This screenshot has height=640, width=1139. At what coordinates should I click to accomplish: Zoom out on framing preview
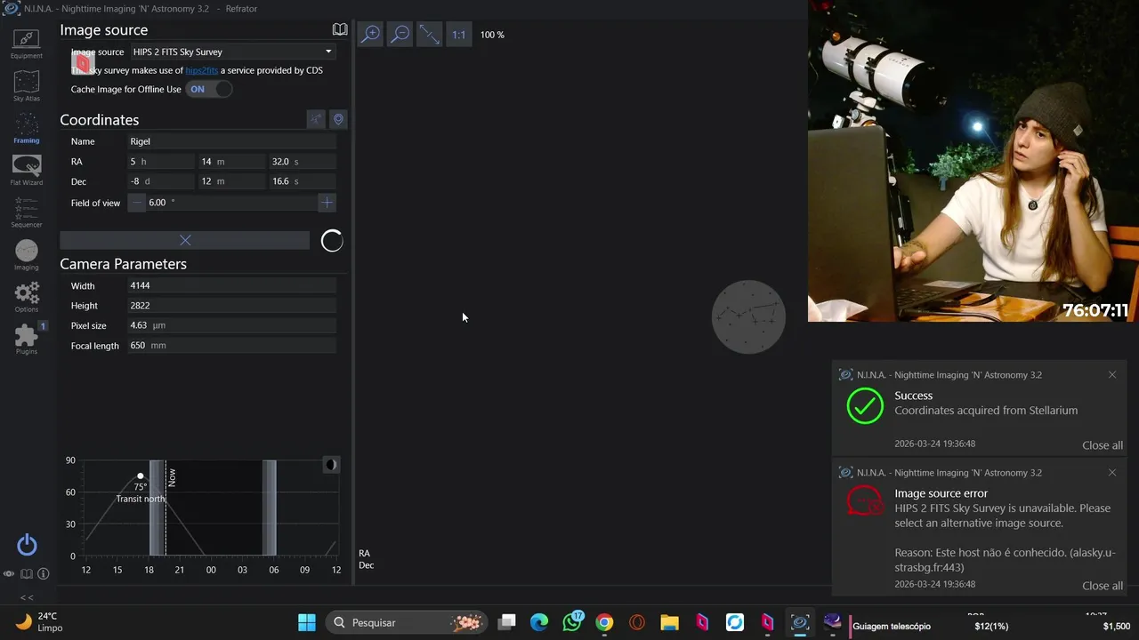tap(400, 35)
